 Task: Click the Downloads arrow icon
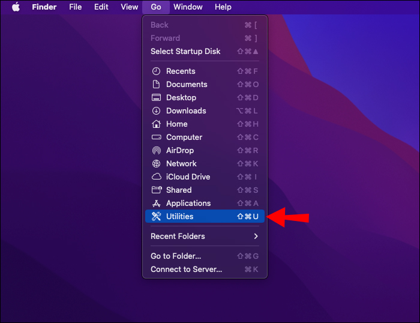pos(156,110)
